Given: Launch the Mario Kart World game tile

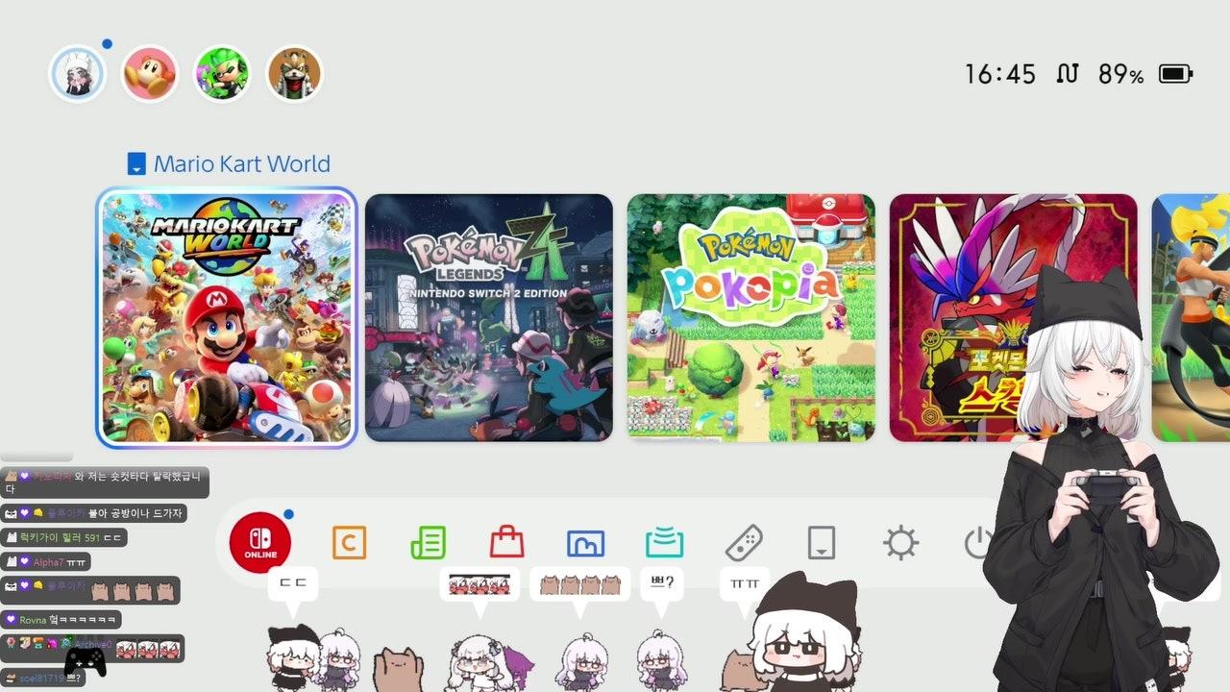Looking at the screenshot, I should click(x=227, y=317).
